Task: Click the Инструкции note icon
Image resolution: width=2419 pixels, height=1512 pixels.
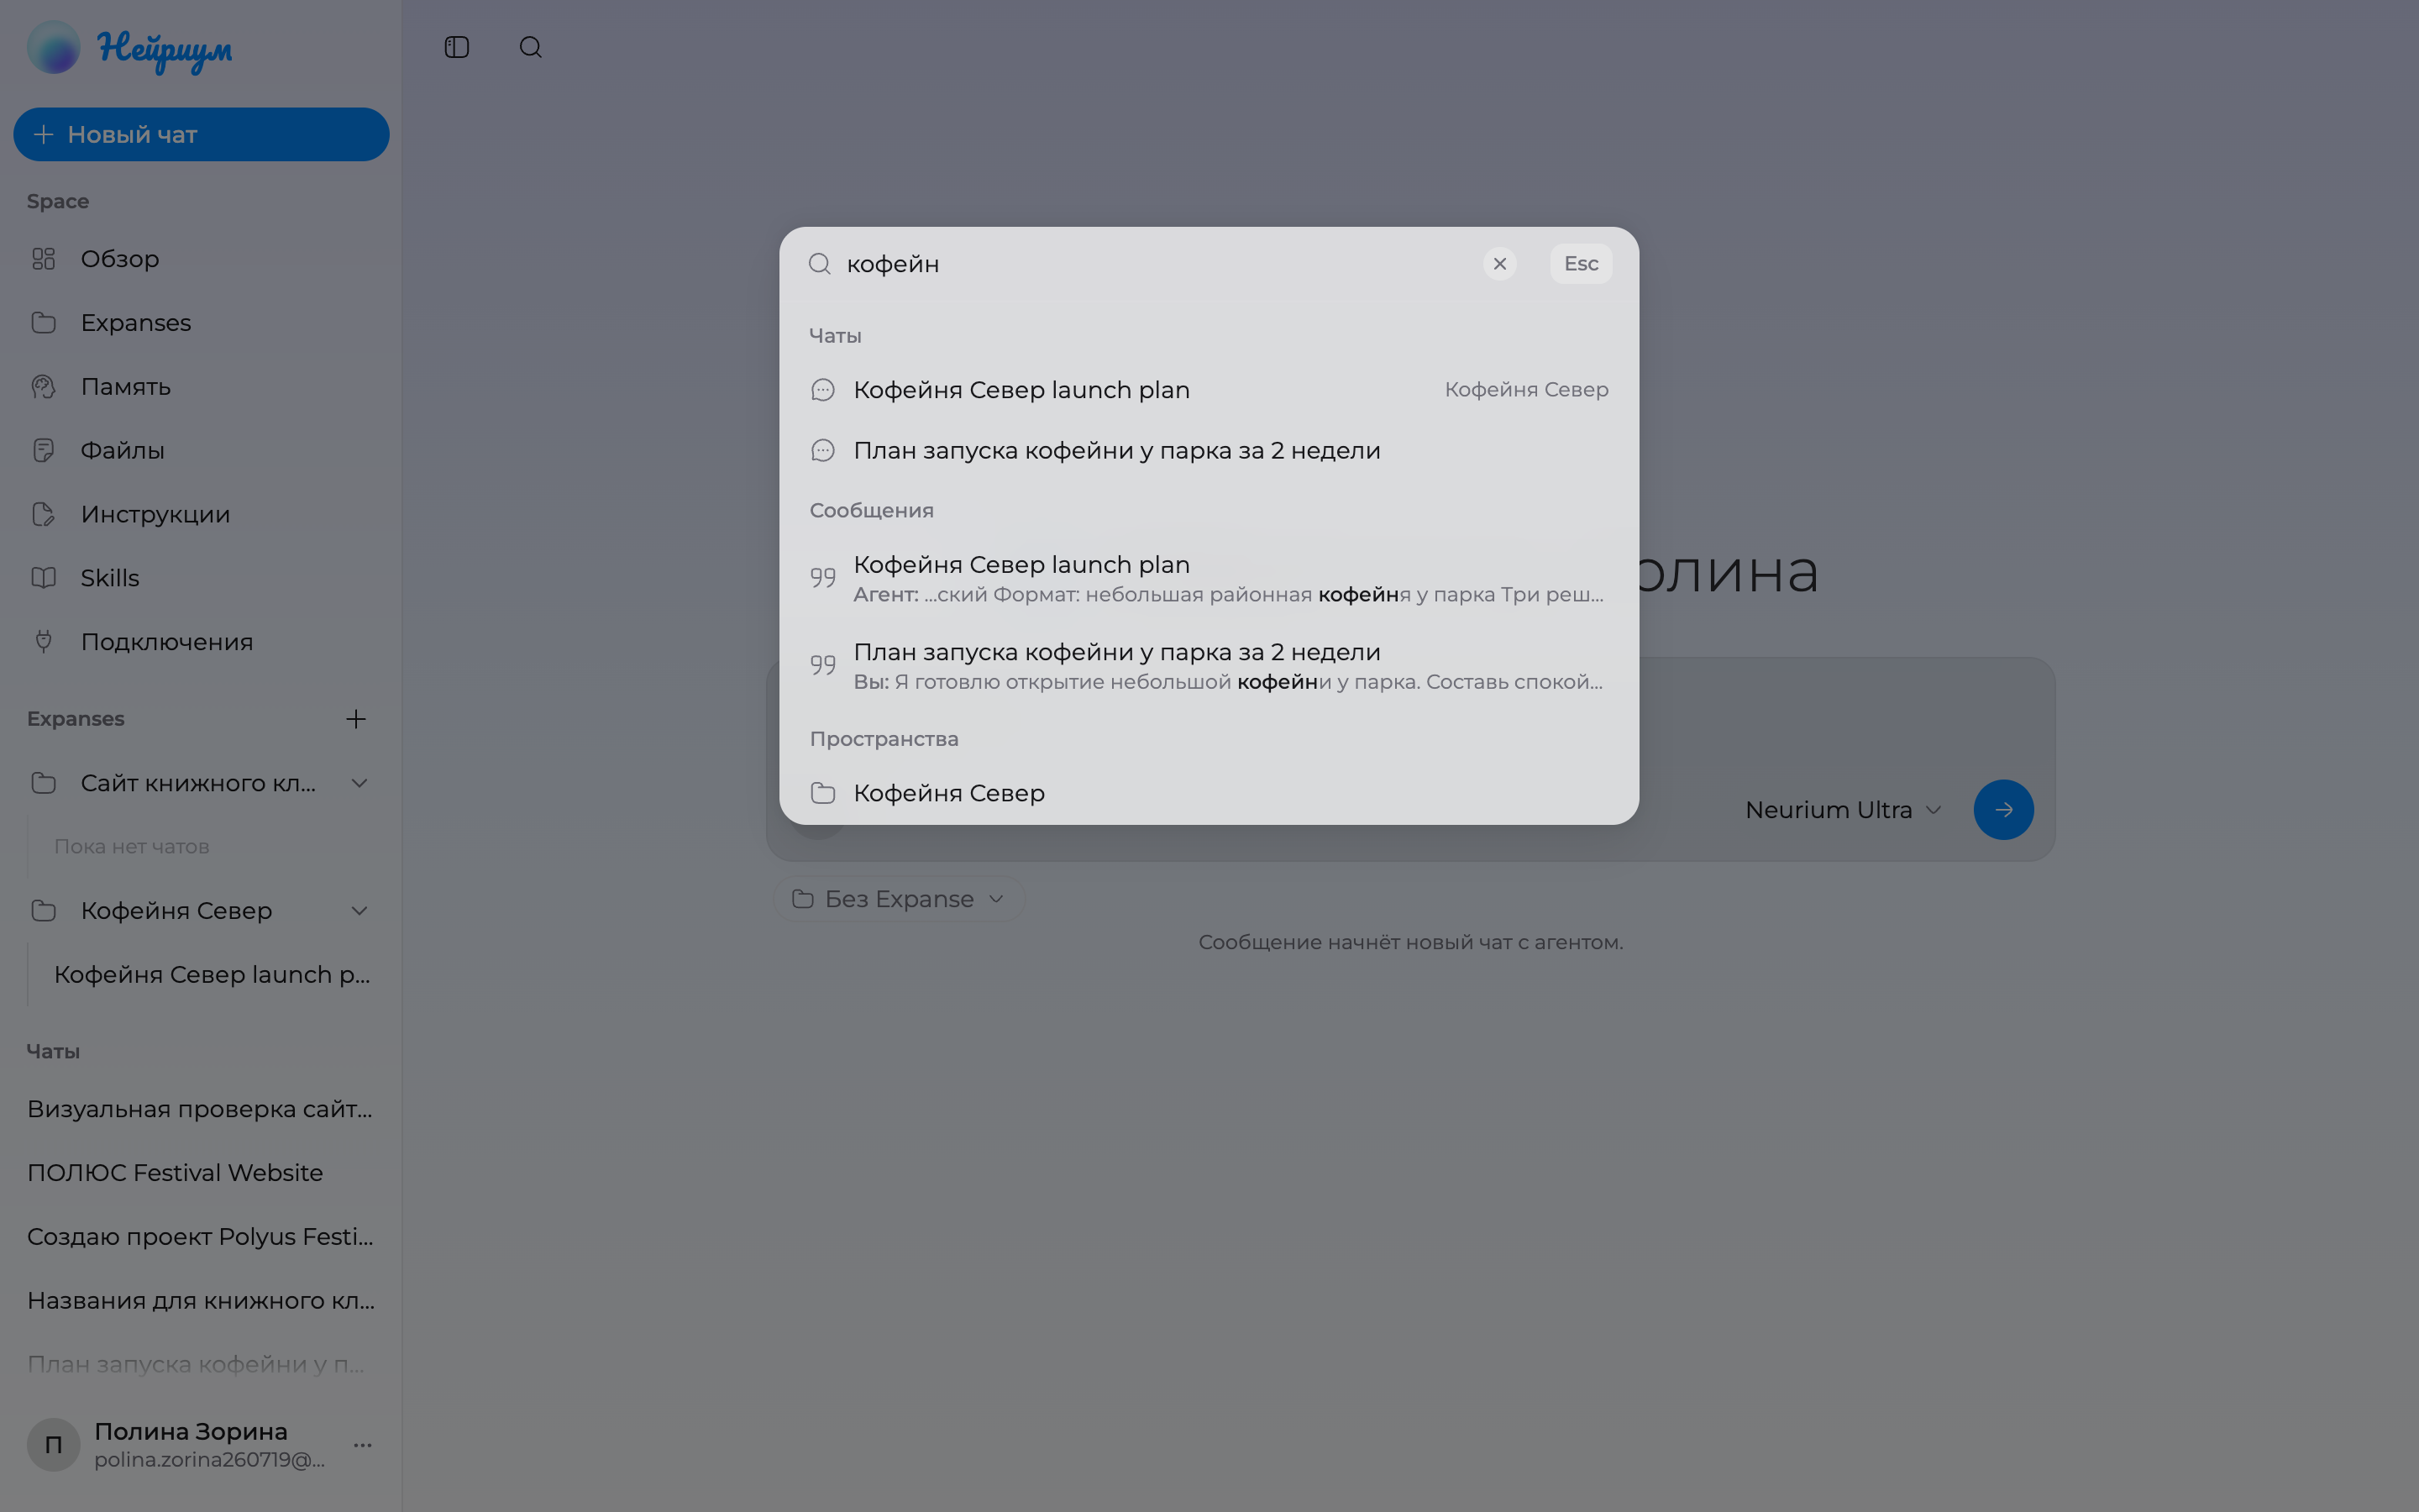Action: pyautogui.click(x=43, y=515)
